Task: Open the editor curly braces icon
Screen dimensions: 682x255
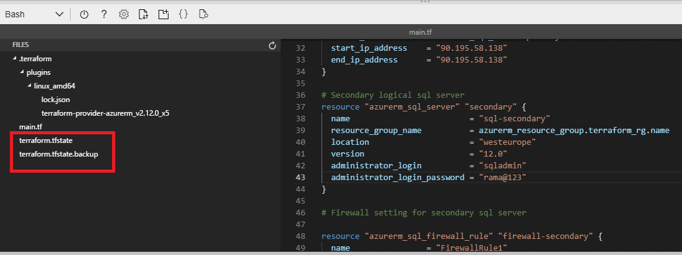Action: (183, 14)
